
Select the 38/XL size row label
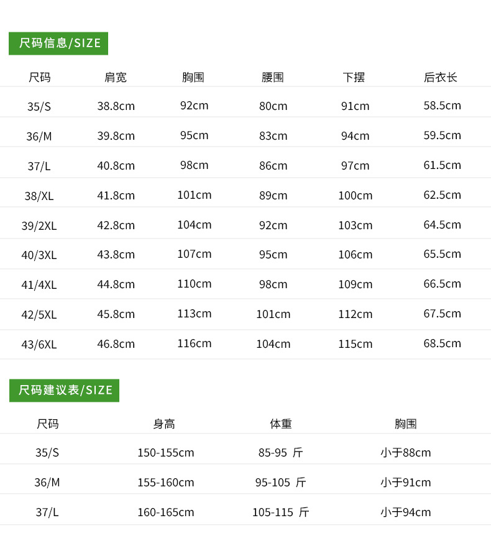(x=39, y=196)
